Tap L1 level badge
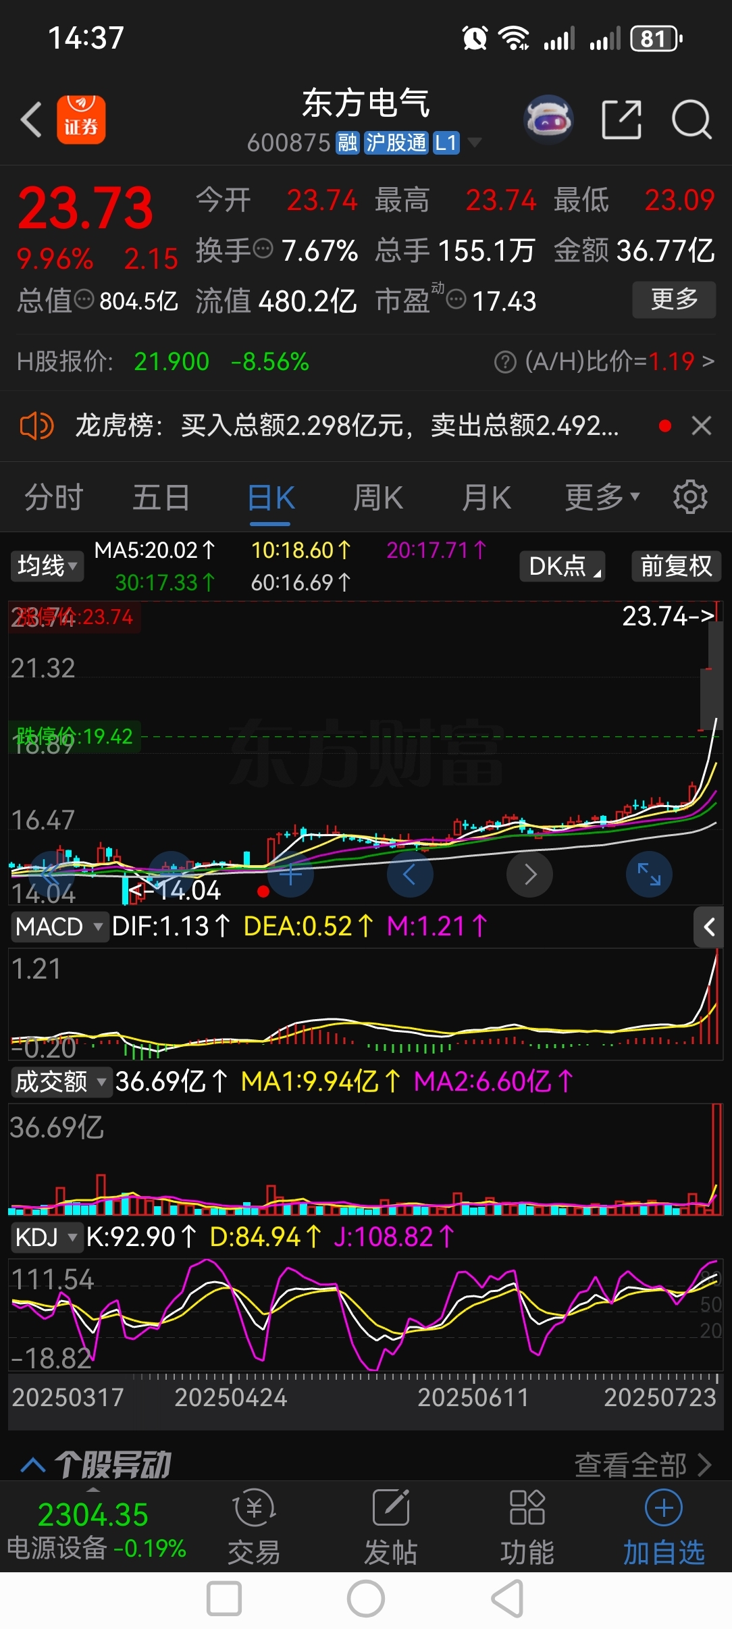732x1629 pixels. coord(446,143)
